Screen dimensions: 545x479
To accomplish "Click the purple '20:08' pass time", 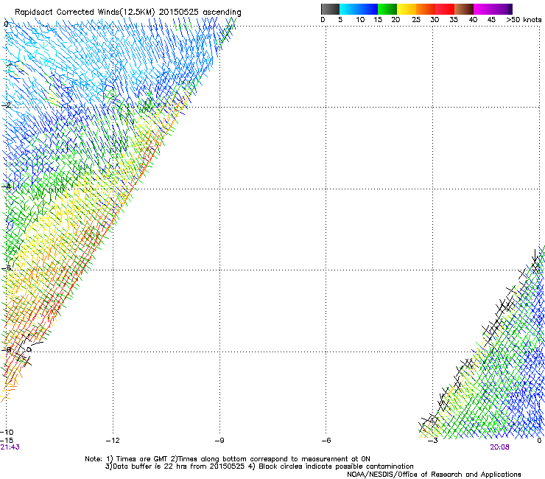I will 499,447.
